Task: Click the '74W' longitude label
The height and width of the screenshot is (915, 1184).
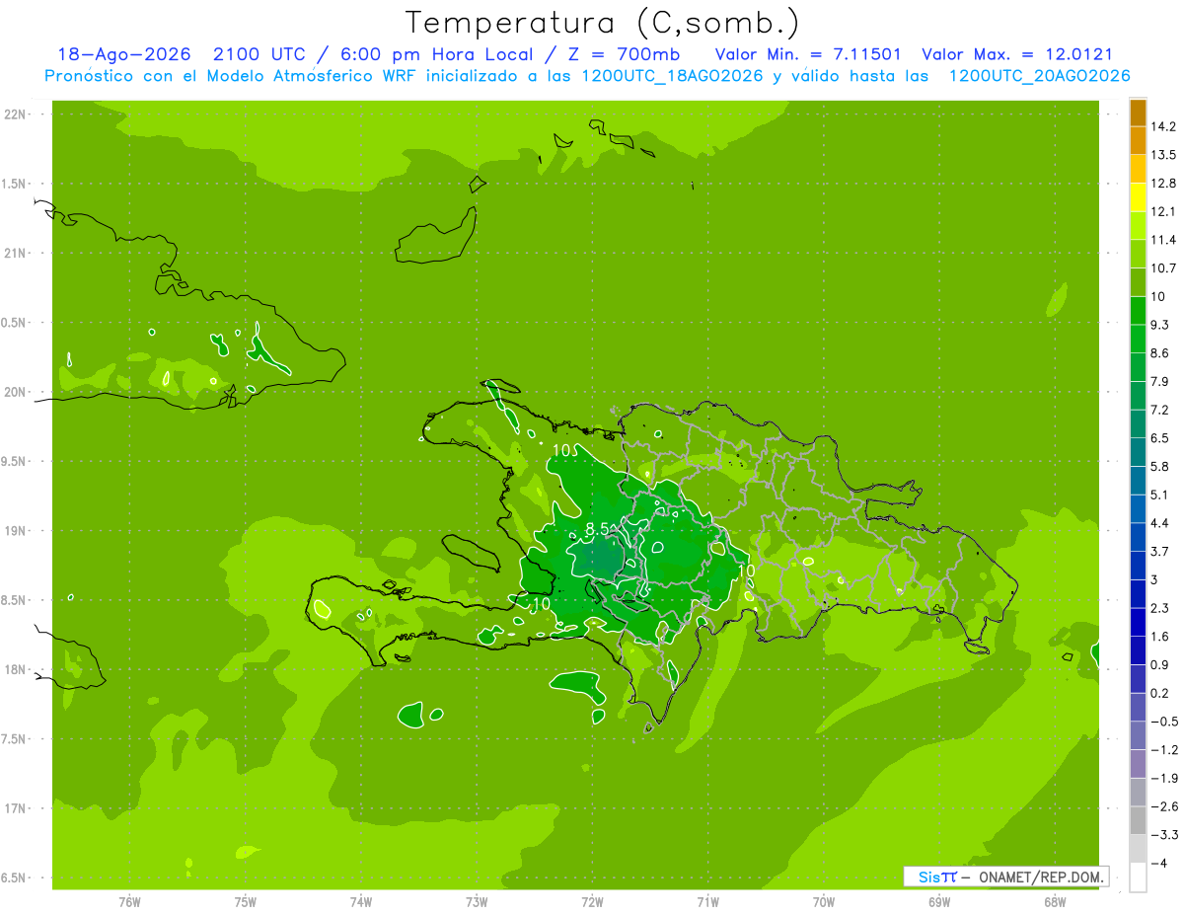Action: (361, 901)
